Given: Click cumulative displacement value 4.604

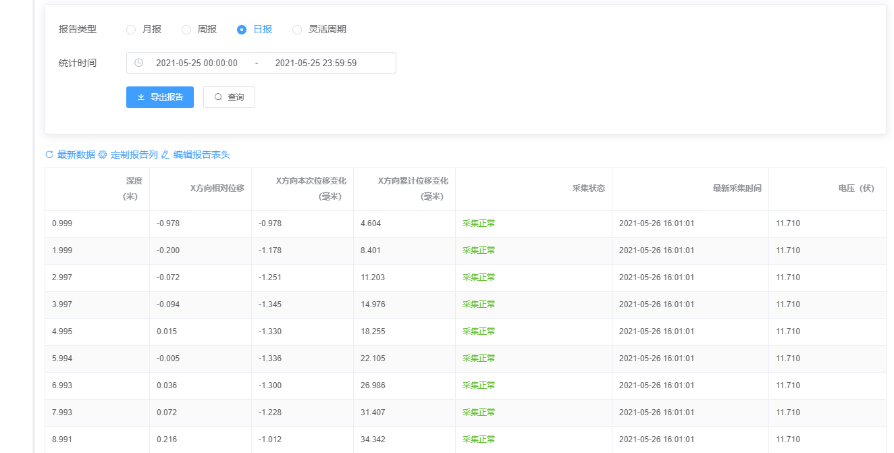Looking at the screenshot, I should 371,223.
